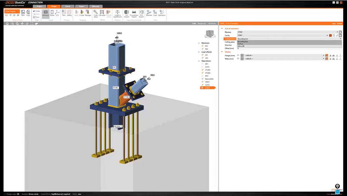The image size is (347, 196).
Task: Collapse the Welds section
Action: point(222,52)
